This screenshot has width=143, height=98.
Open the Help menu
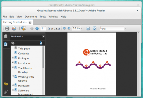[x=63, y=17]
